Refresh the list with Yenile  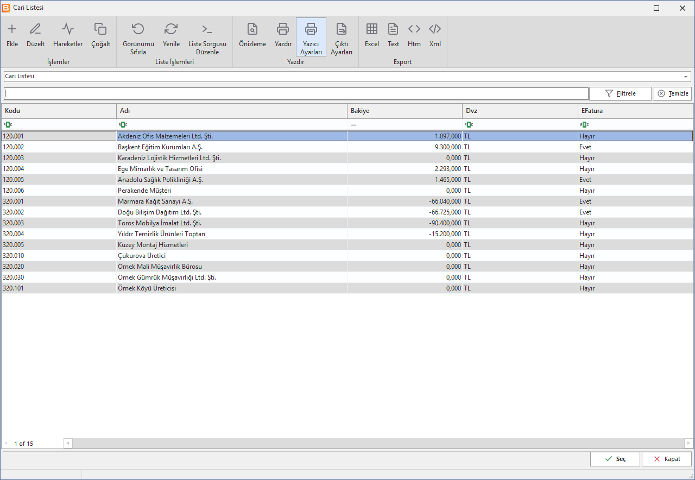(171, 35)
